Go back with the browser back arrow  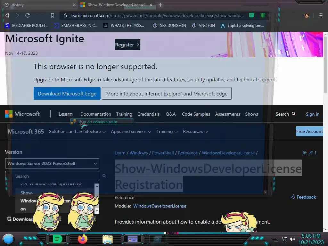7,15
